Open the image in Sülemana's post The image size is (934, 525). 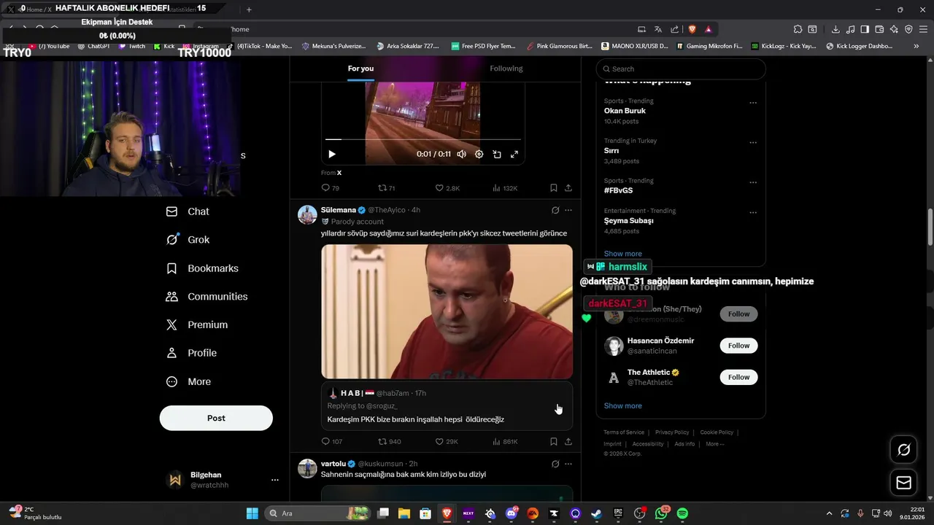click(447, 311)
